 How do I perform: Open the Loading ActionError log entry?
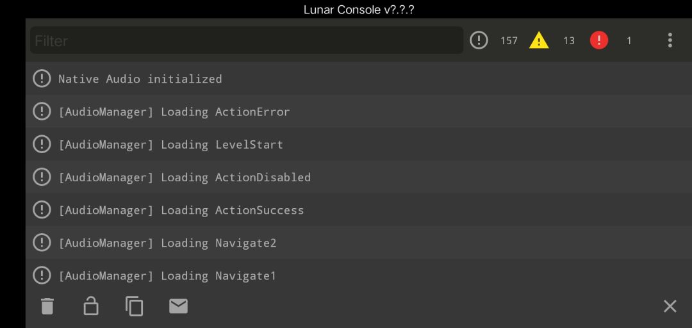pos(358,111)
